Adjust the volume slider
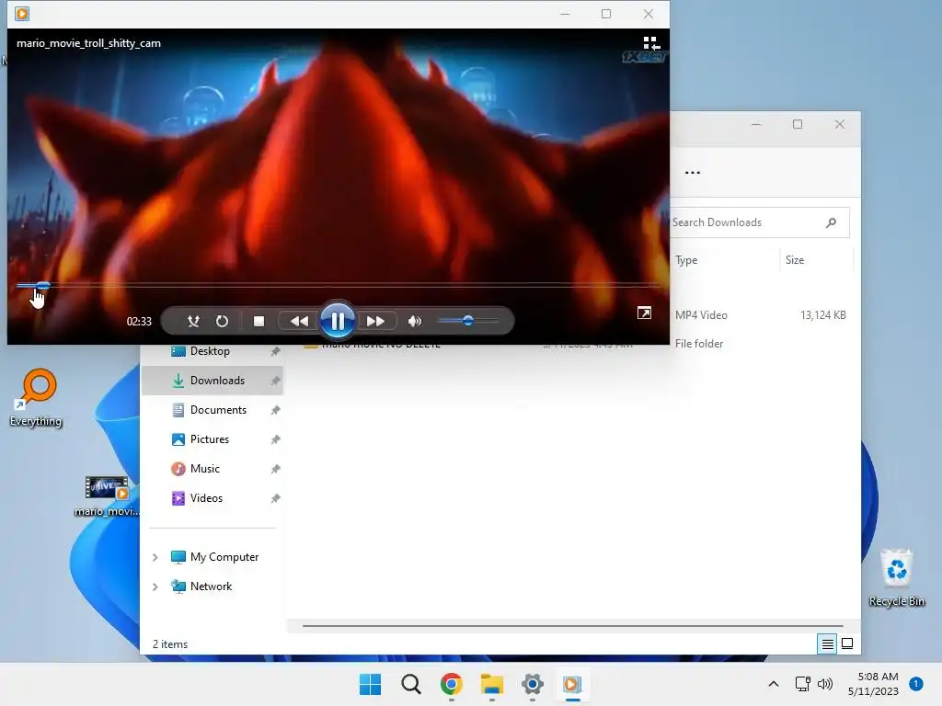Viewport: 942px width, 706px height. (x=468, y=321)
